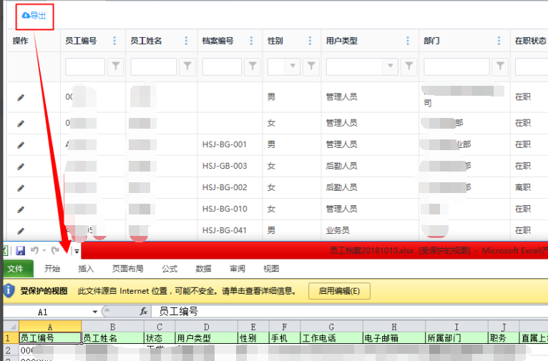The width and height of the screenshot is (548, 361).
Task: Edit the row with file number HSJ-BG-010
Action: [20, 209]
